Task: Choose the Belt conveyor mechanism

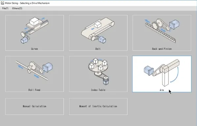Action: pos(98,33)
